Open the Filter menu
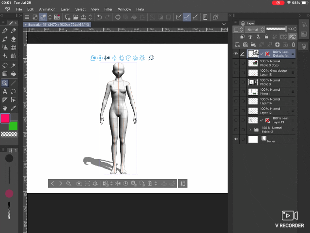This screenshot has width=310, height=233. (108, 9)
